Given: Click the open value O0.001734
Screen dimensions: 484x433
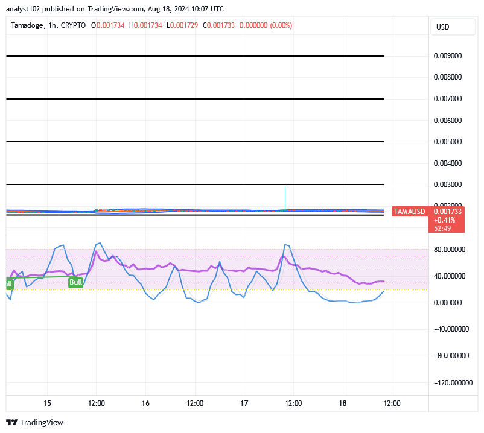Looking at the screenshot, I should tap(108, 25).
